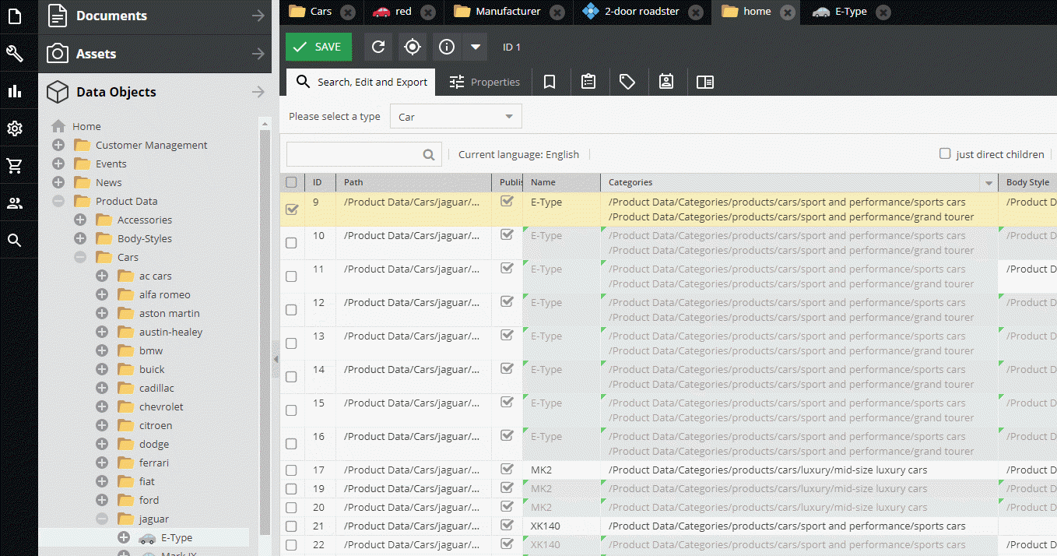Click the grid search input field
The image size is (1057, 556).
[363, 154]
